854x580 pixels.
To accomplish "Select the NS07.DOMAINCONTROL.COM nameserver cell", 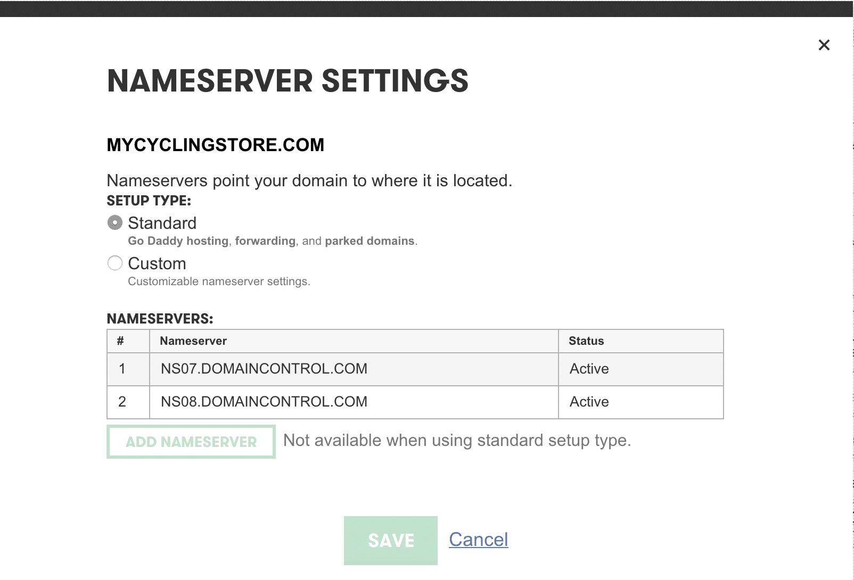I will 264,369.
